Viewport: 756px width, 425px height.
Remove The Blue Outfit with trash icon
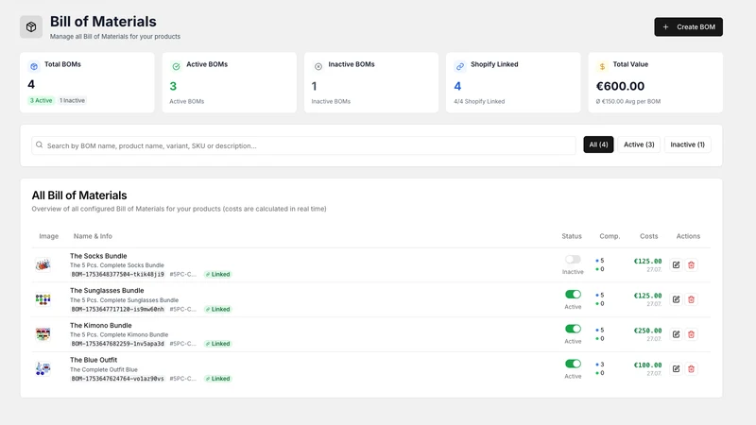[x=691, y=368]
